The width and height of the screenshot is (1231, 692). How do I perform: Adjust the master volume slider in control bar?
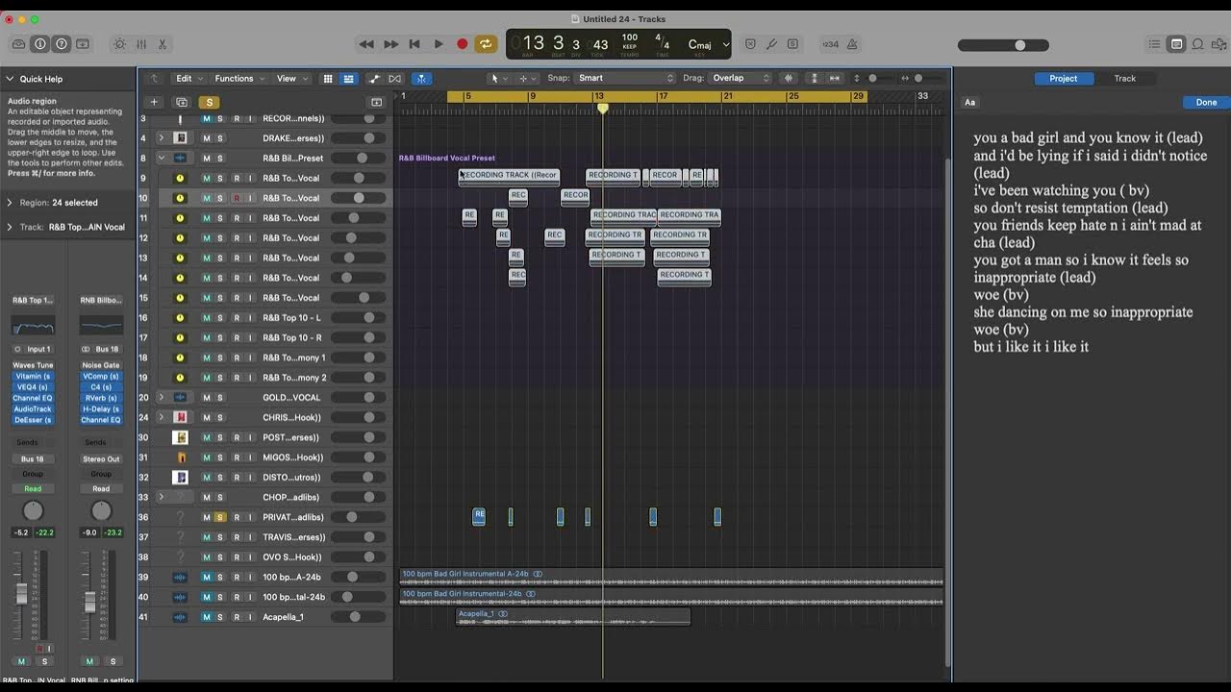click(x=1003, y=45)
